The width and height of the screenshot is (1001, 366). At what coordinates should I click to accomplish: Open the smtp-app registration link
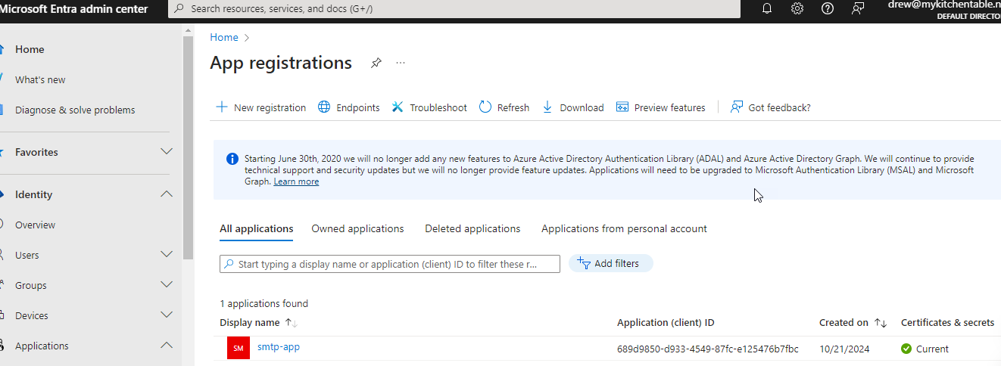(279, 347)
